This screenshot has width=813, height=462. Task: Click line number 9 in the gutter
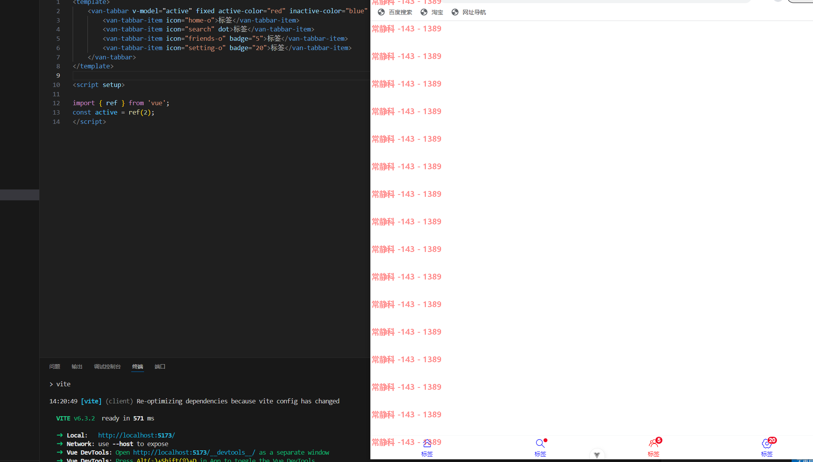pyautogui.click(x=58, y=75)
